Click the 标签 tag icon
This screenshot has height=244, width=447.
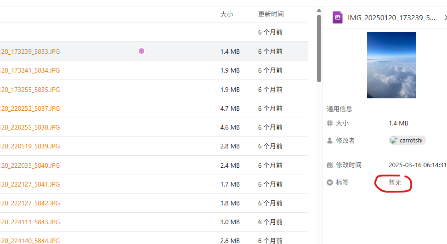330,182
